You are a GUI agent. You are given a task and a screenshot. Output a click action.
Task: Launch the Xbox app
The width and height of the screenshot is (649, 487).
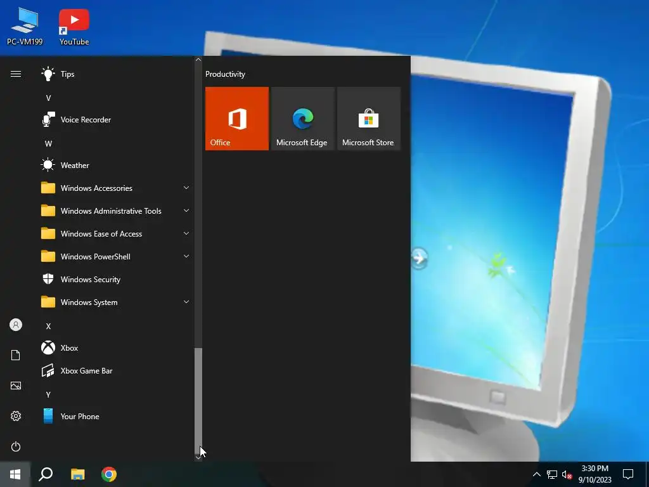[x=116, y=348]
